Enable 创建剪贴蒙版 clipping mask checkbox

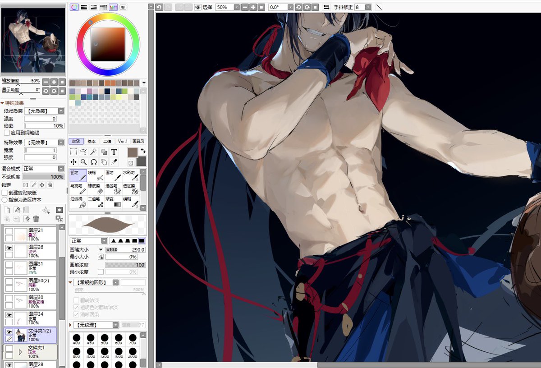pyautogui.click(x=5, y=193)
